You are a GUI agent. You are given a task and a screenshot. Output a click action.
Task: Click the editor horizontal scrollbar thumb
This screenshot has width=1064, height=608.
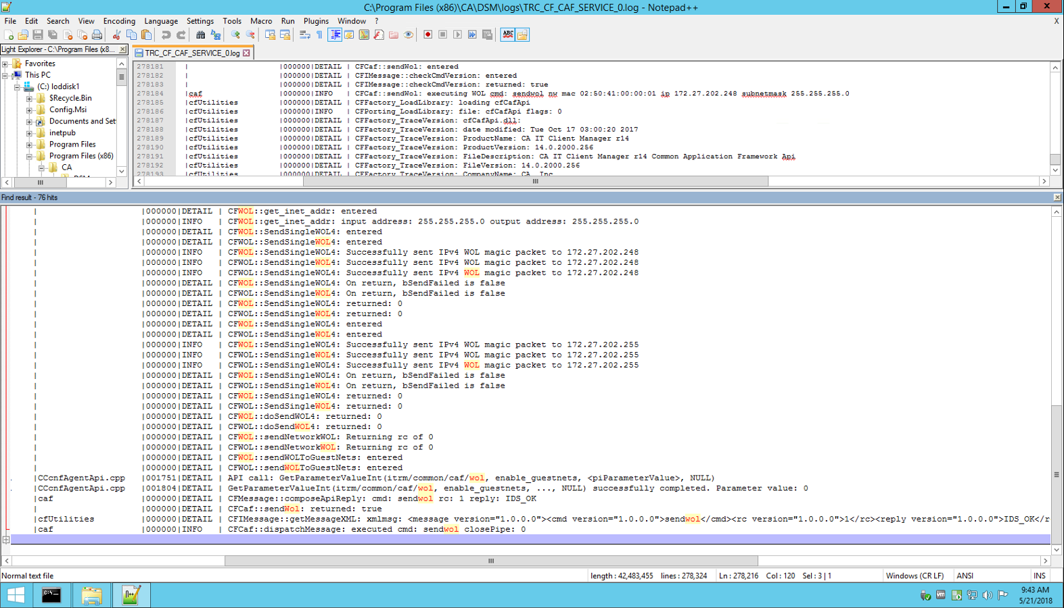pyautogui.click(x=536, y=181)
